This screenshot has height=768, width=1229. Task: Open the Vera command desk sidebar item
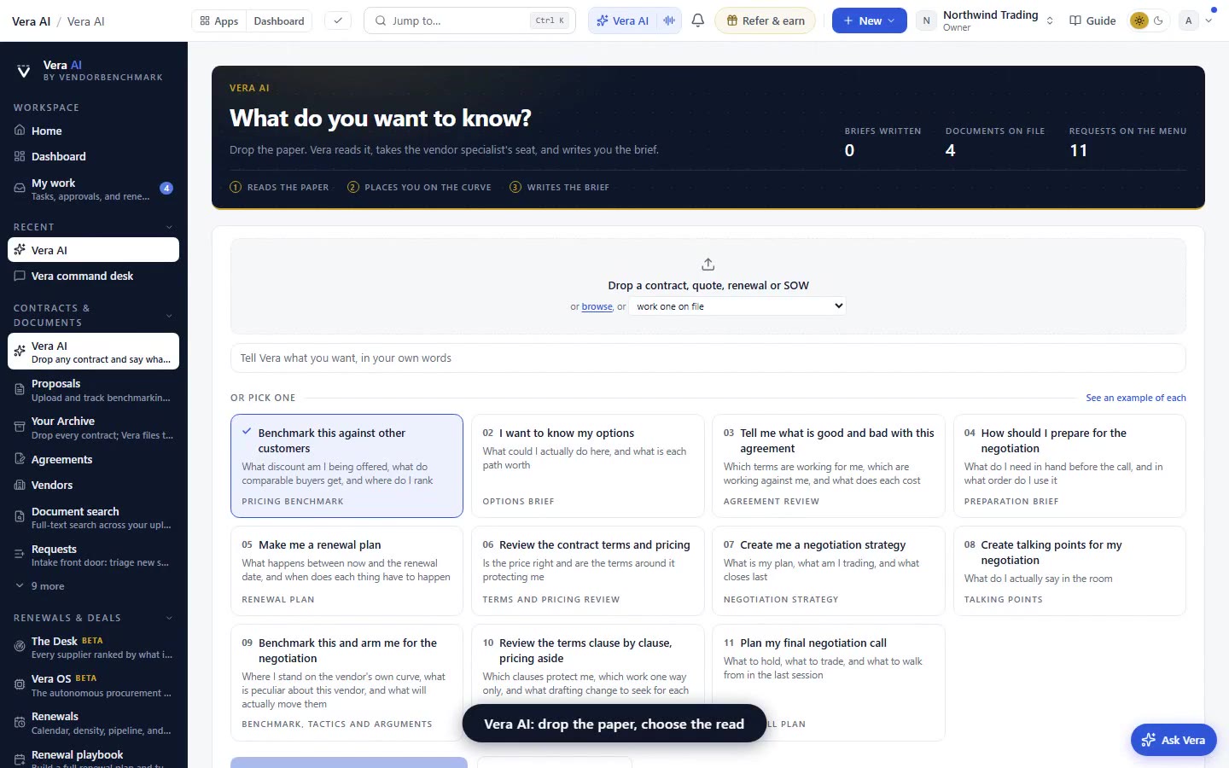(x=94, y=276)
